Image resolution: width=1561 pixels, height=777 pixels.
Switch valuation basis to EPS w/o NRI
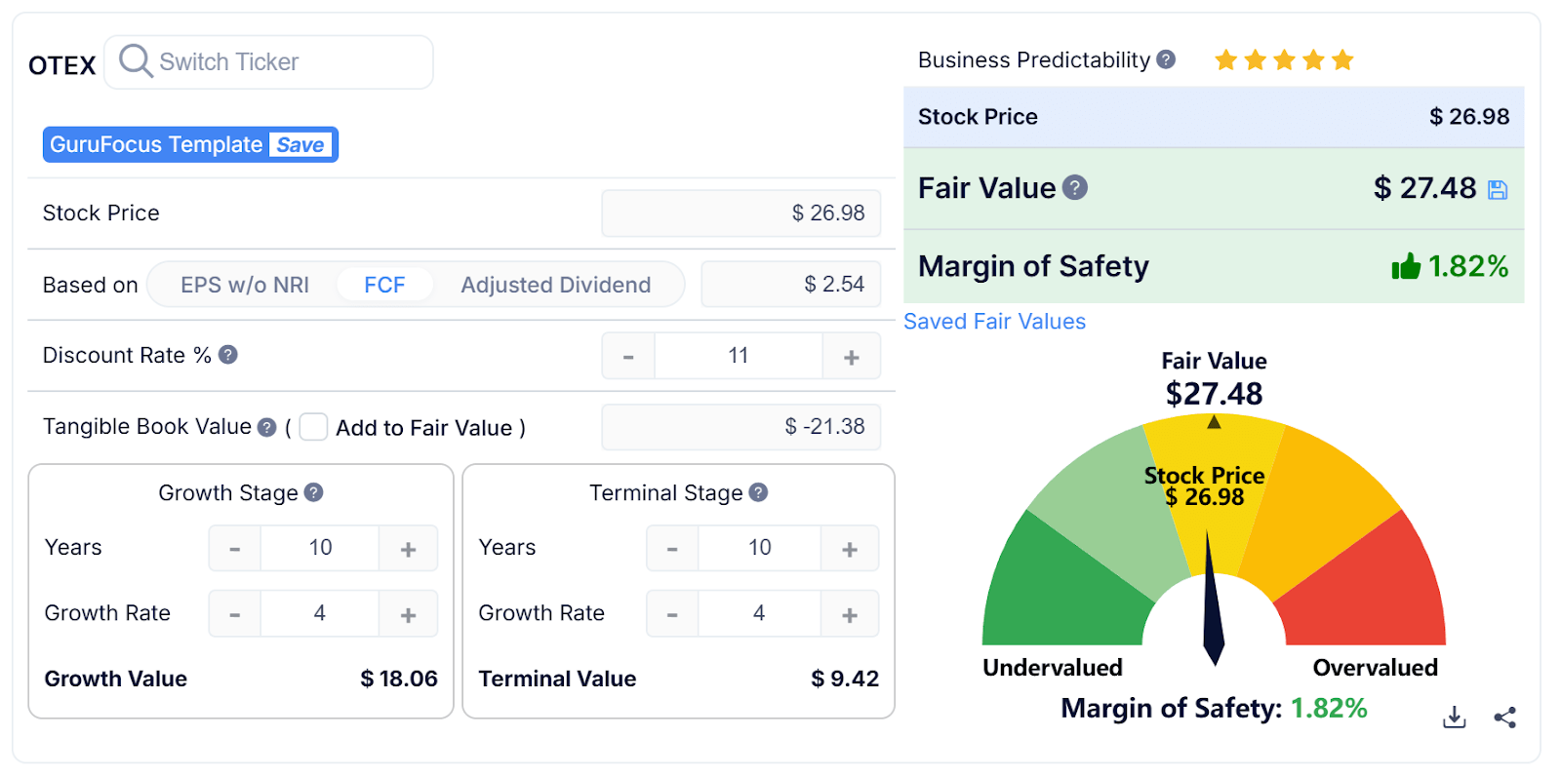point(244,284)
